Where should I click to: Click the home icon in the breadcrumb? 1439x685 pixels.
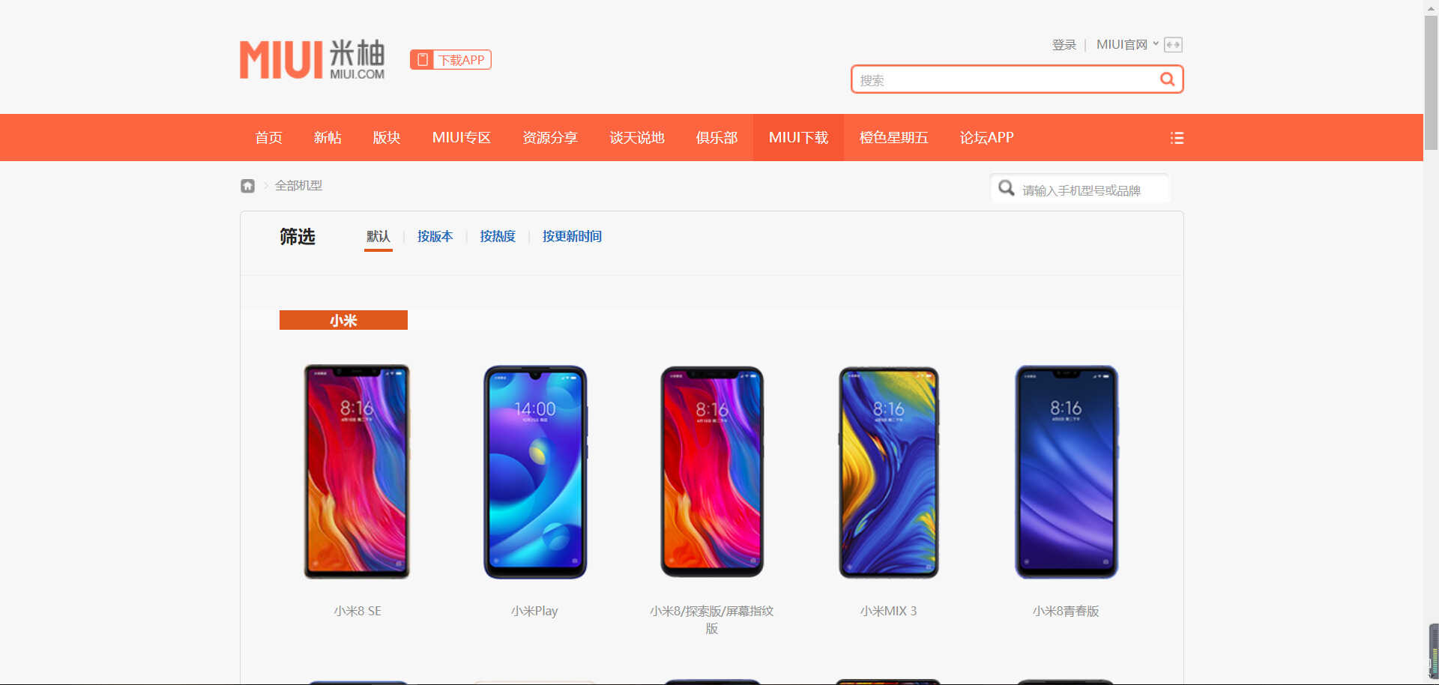[247, 185]
